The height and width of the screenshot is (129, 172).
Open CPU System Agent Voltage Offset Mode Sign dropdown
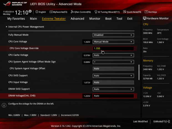click(113, 62)
